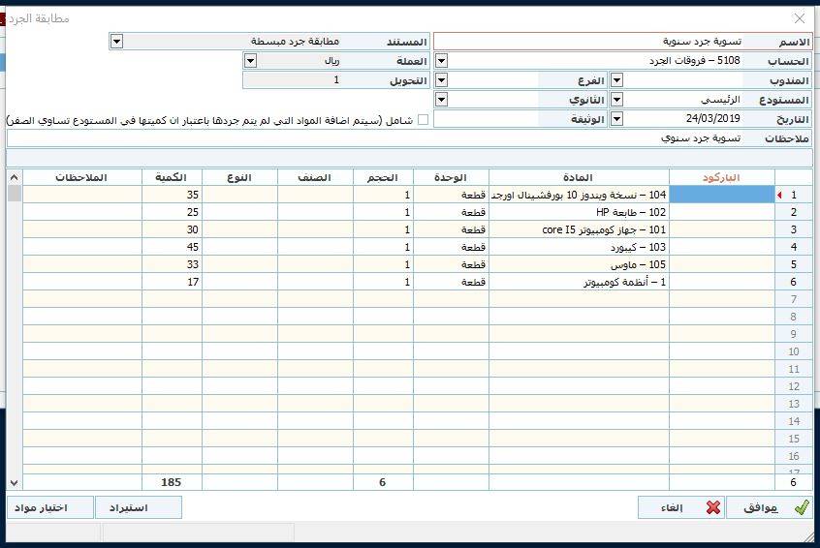
Task: Click the الكمية column header
Action: (172, 177)
